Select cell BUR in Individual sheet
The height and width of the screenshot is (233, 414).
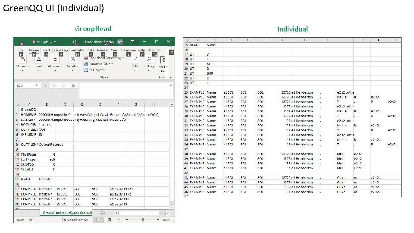pos(215,73)
